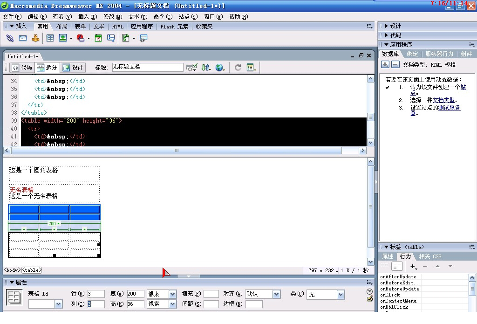Click the Rows input field
The height and width of the screenshot is (324, 477).
click(96, 294)
